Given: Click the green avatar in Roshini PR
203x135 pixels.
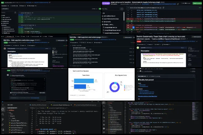Looking at the screenshot, I should click(138, 48).
